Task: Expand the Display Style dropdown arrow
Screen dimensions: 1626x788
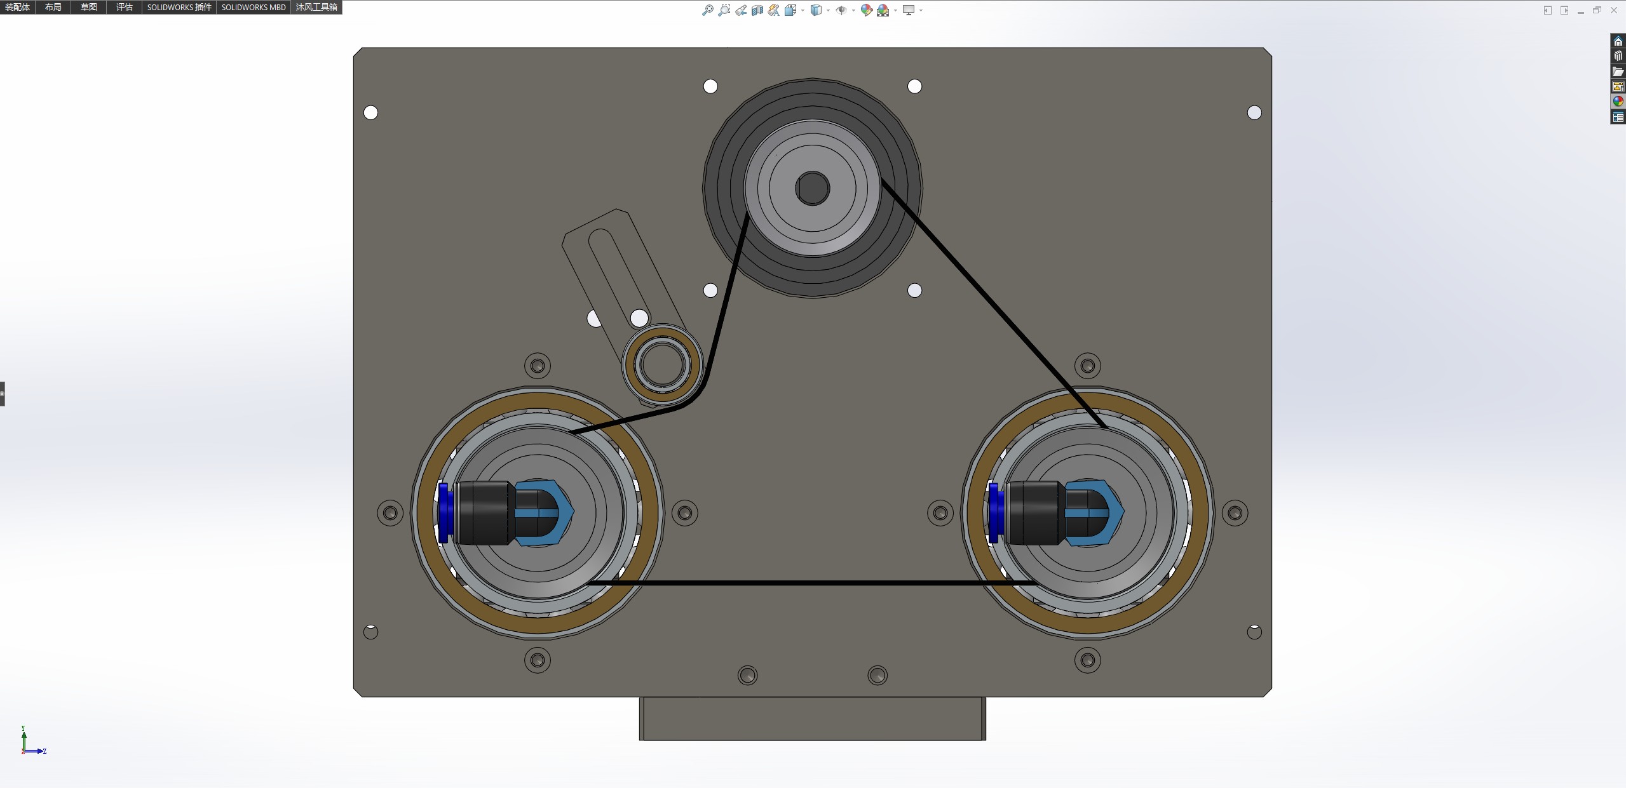Action: tap(828, 10)
